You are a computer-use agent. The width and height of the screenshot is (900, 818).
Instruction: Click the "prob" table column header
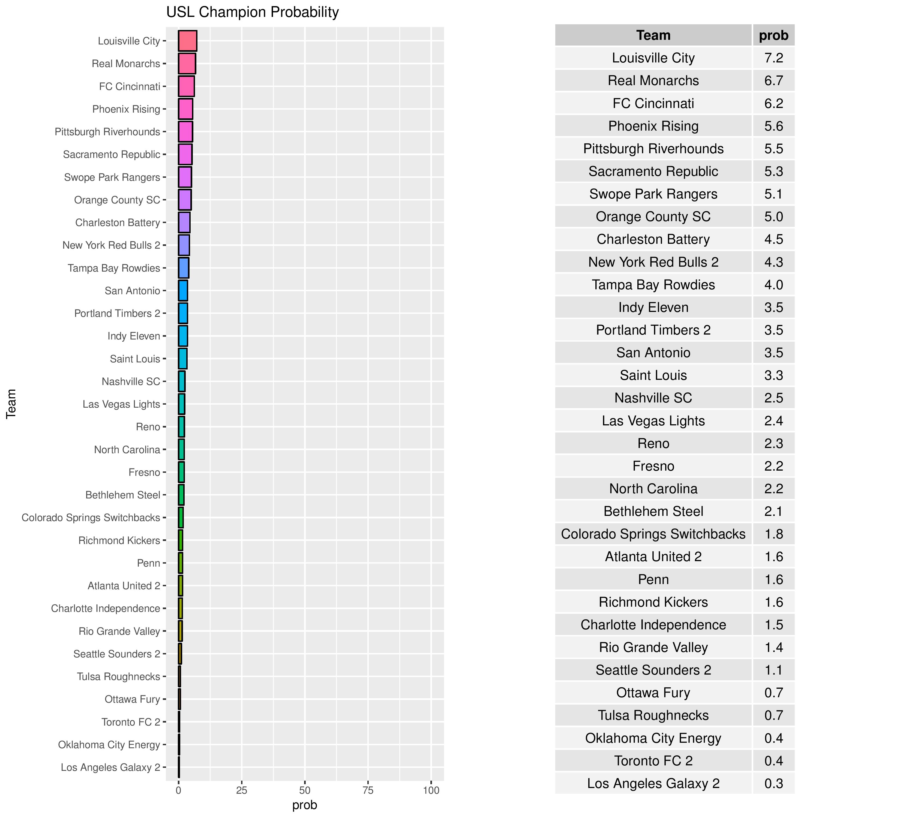(773, 35)
